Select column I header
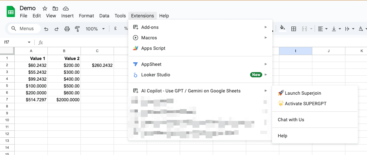The image size is (367, 155). (296, 51)
